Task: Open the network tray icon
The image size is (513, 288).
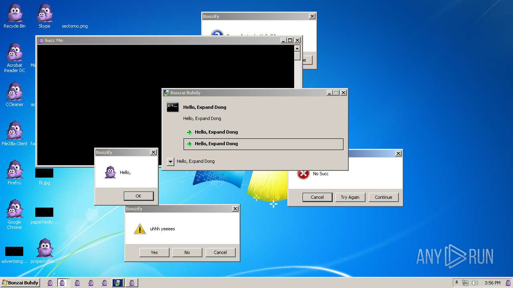Action: click(x=465, y=283)
